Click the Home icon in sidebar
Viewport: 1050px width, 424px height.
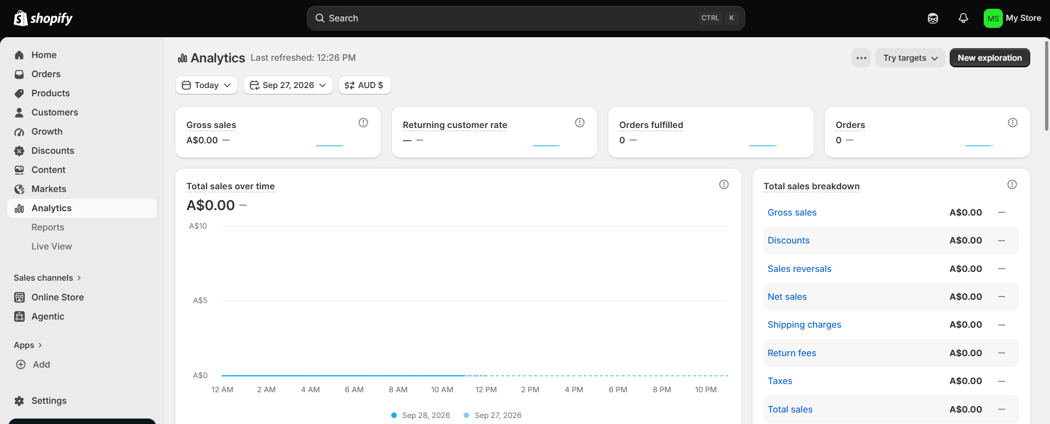(x=19, y=55)
